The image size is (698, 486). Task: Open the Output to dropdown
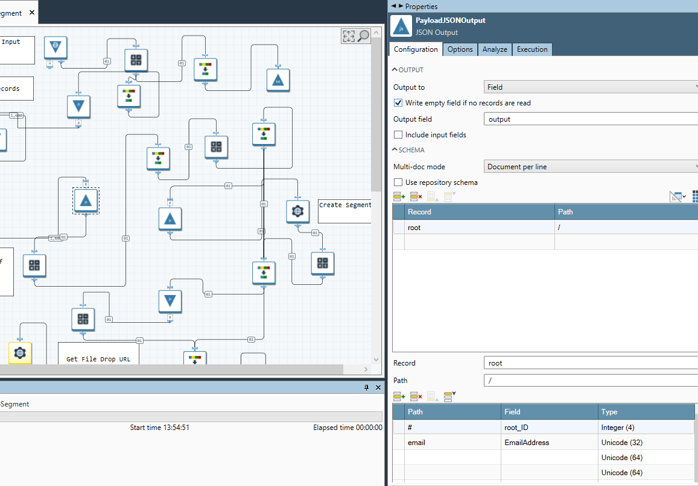(590, 87)
